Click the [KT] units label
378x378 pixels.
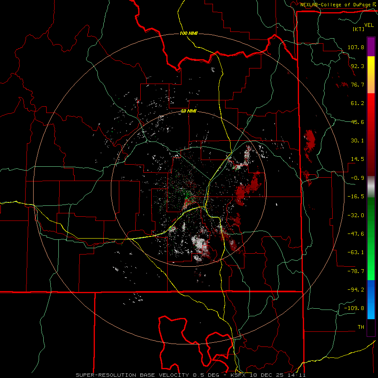click(x=359, y=29)
